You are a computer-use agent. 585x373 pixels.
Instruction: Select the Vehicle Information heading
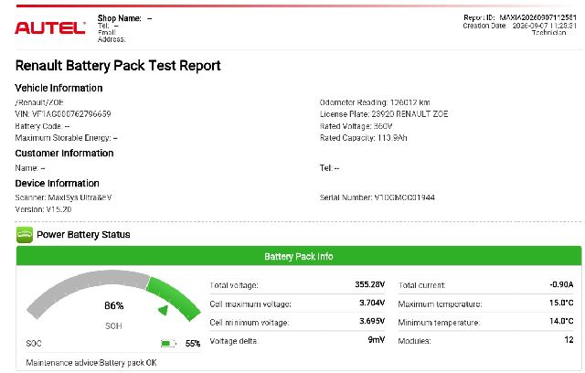pos(58,88)
